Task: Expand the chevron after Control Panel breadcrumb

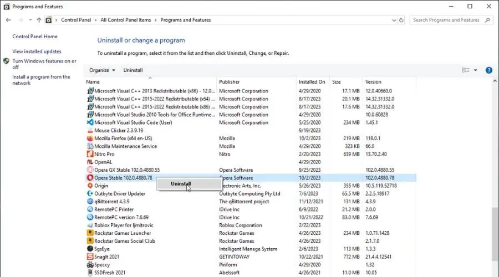Action: [96, 20]
